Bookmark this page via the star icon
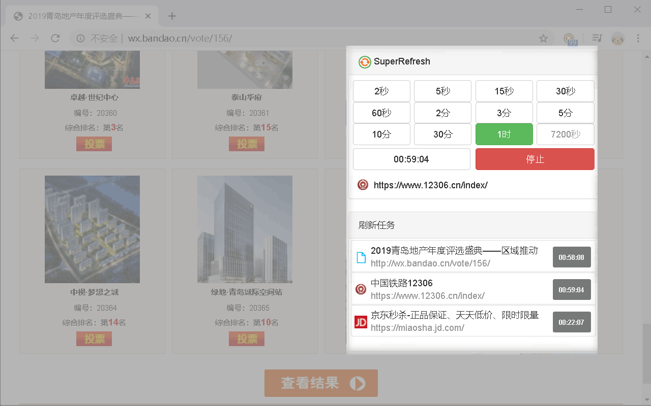 click(543, 38)
